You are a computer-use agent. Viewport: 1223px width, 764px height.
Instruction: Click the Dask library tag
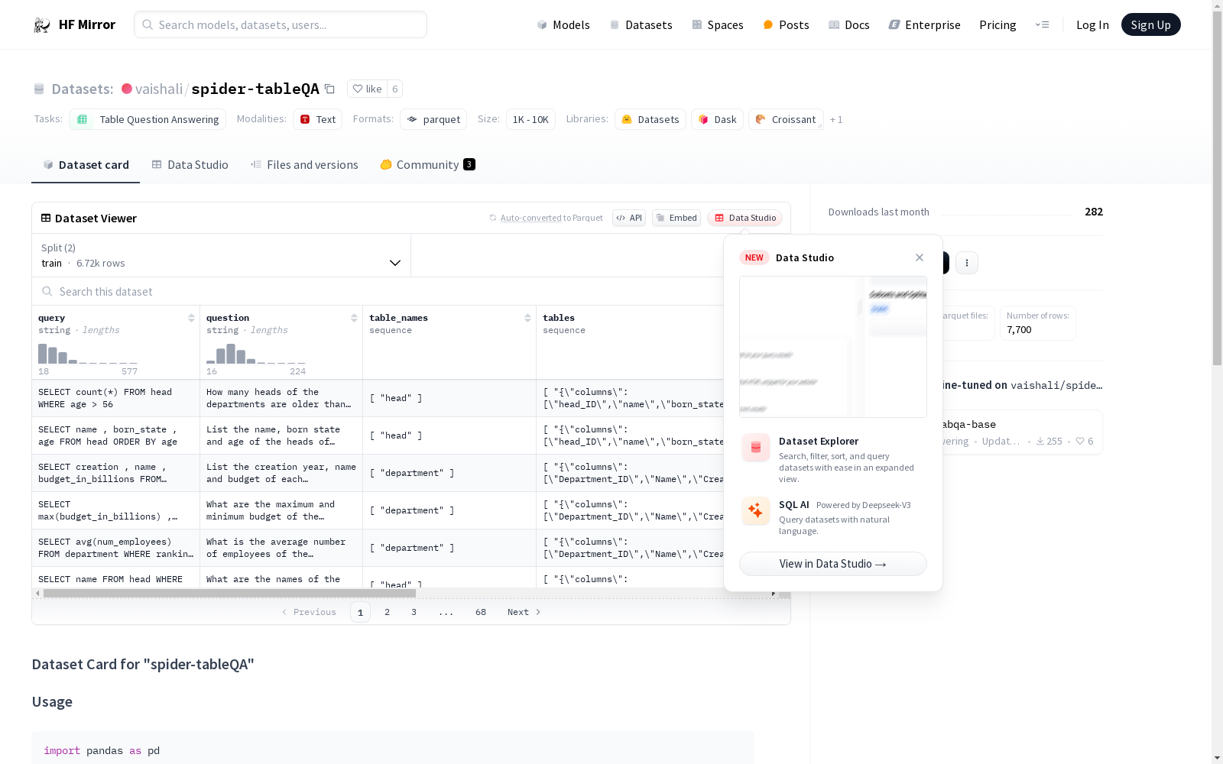point(717,119)
